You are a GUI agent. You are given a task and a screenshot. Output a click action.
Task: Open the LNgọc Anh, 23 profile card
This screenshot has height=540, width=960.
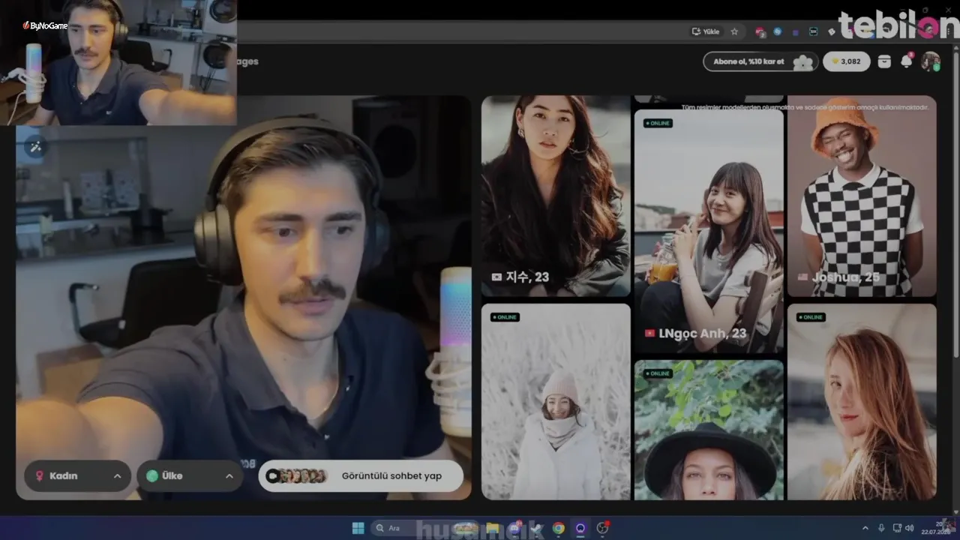709,232
